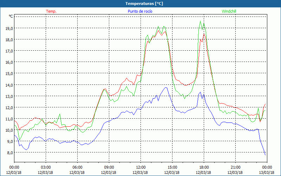
Task: Select the green 'Windchill' legend label
Action: coord(229,11)
